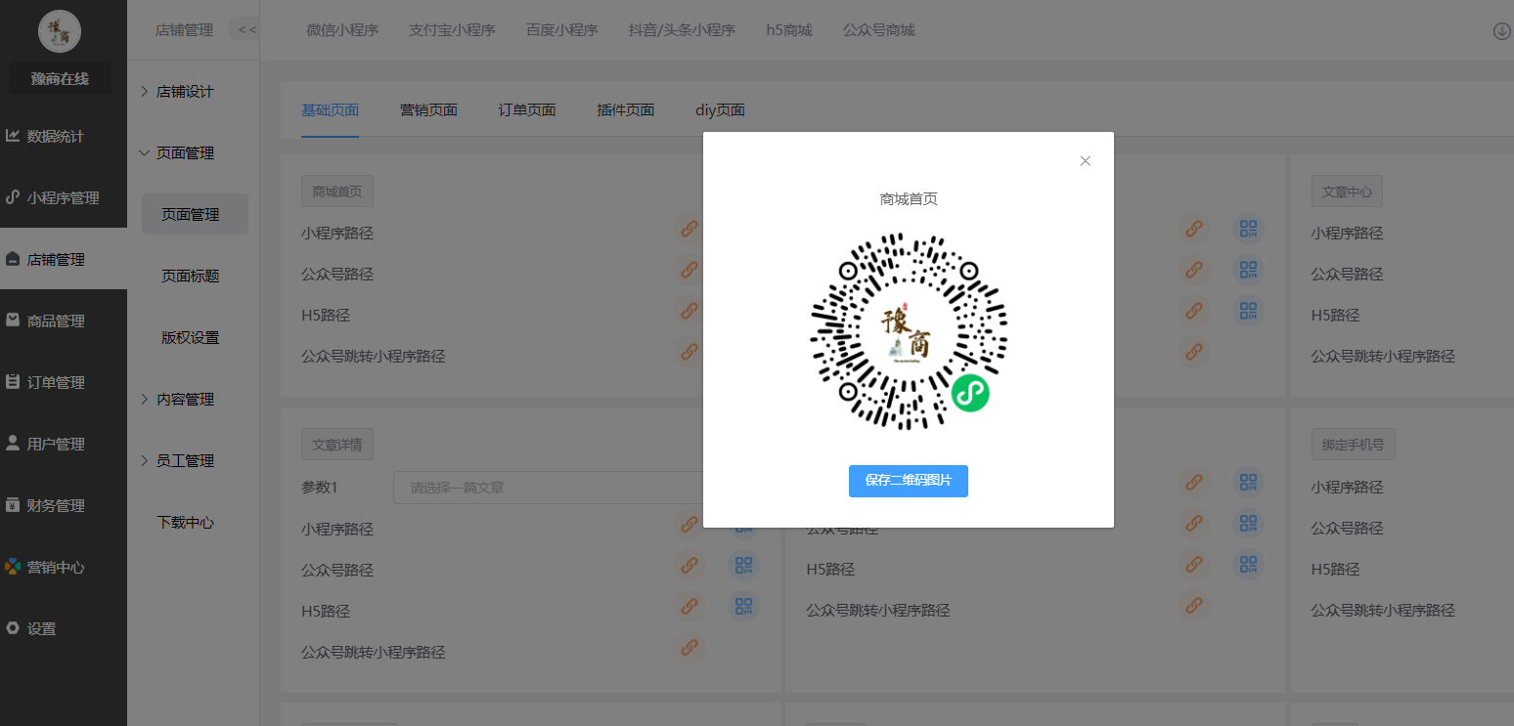Select the 基础页面 tab
Viewport: 1514px width, 726px height.
click(330, 109)
